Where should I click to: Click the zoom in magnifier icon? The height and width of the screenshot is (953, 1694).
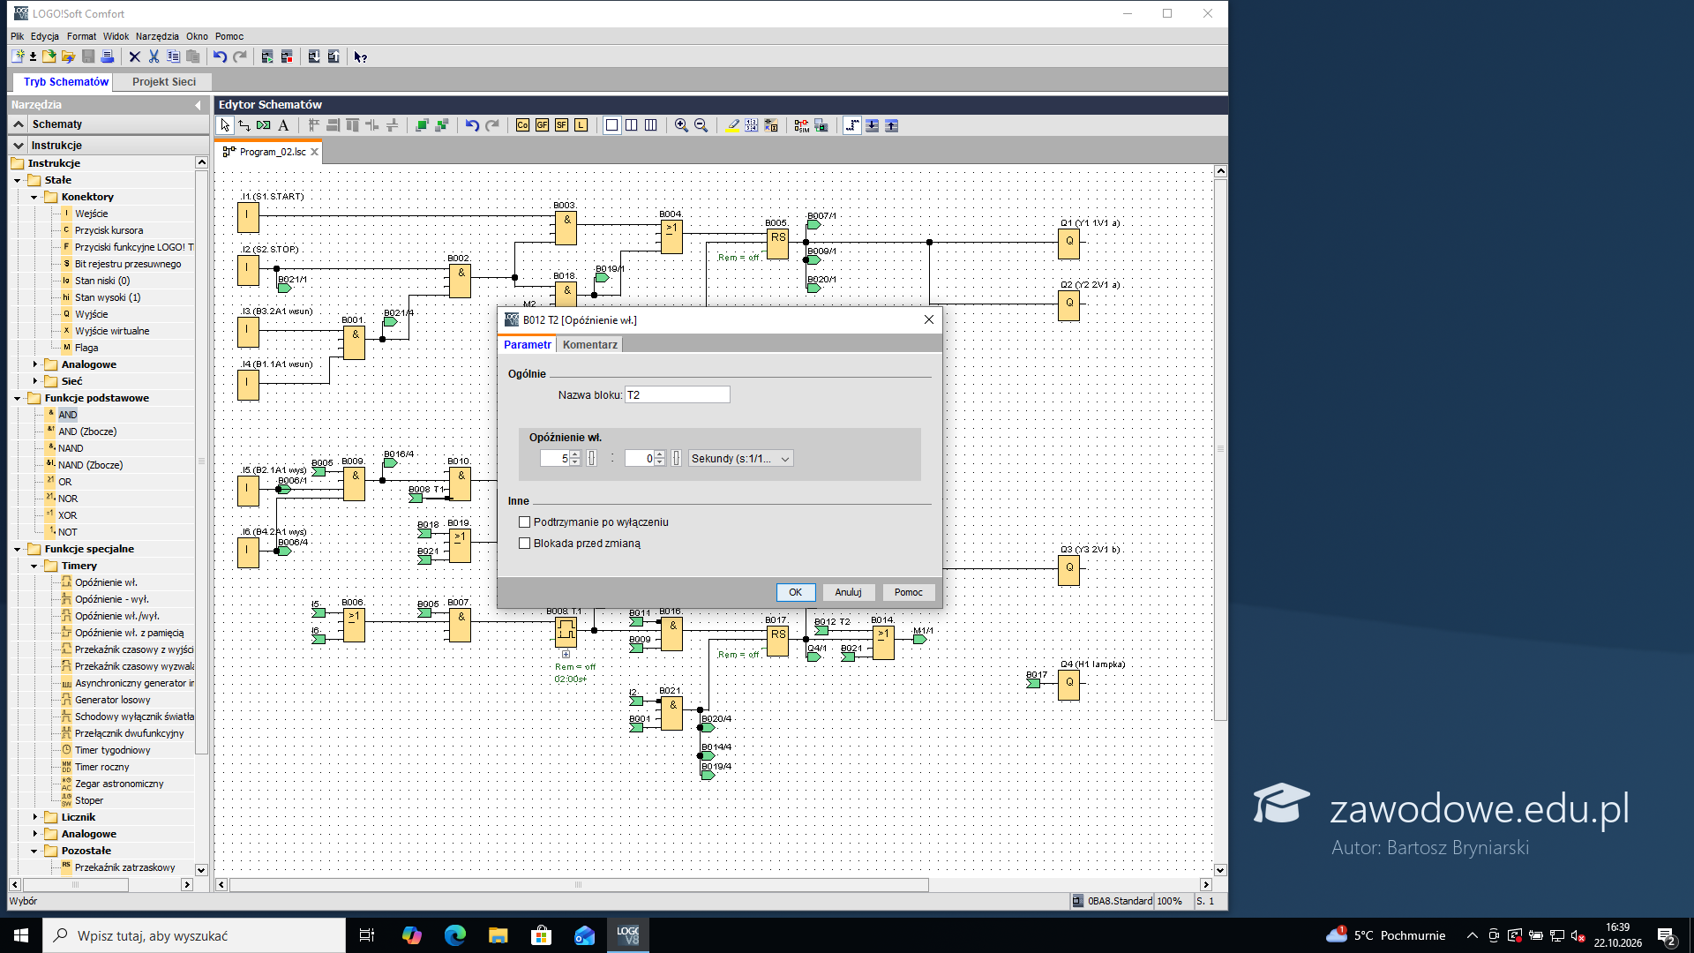681,125
